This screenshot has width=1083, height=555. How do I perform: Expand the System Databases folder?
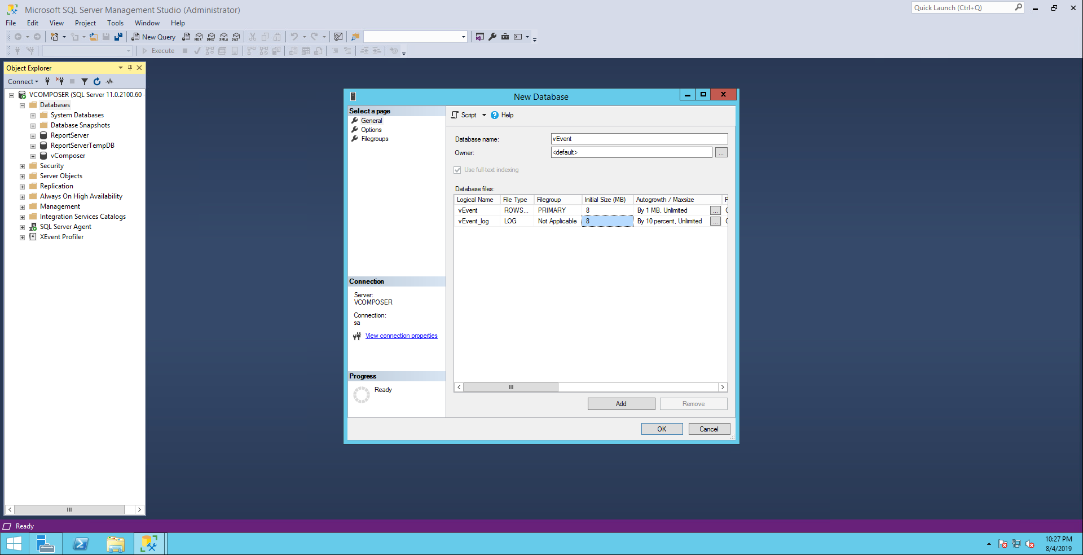click(33, 116)
